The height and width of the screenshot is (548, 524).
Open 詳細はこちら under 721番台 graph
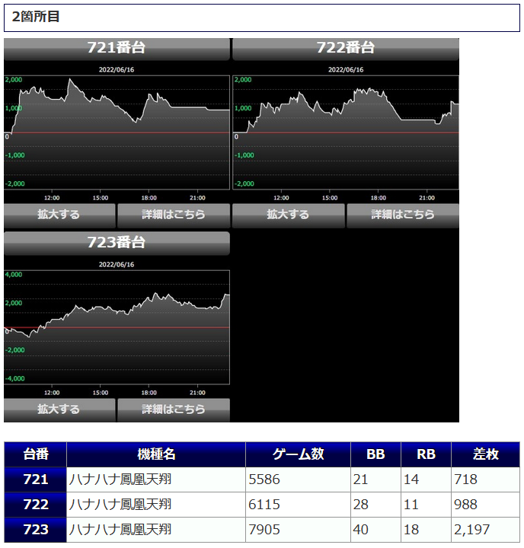click(x=174, y=214)
